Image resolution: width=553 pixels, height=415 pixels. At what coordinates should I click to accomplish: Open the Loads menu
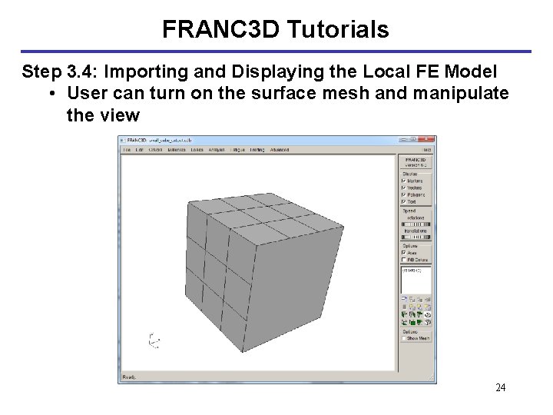point(197,150)
